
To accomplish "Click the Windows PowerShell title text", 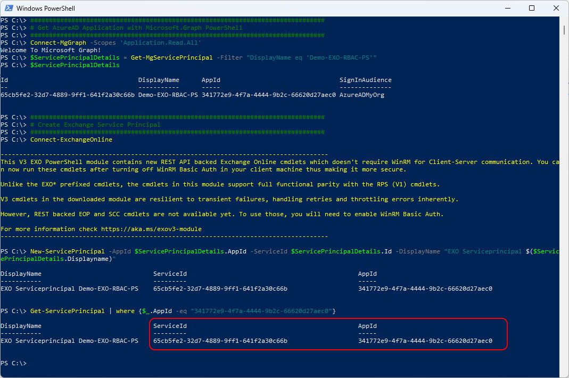I will 46,8.
